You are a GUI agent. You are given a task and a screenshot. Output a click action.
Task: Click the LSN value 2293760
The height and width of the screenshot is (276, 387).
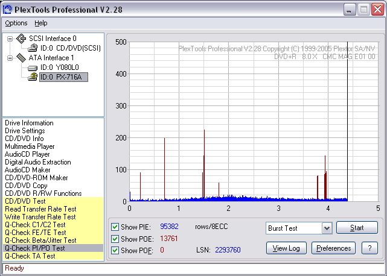tap(228, 250)
